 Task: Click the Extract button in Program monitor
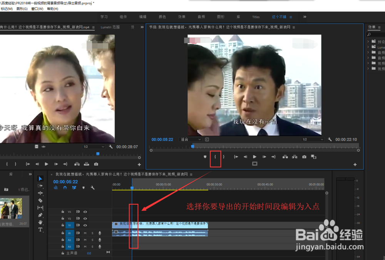click(295, 157)
